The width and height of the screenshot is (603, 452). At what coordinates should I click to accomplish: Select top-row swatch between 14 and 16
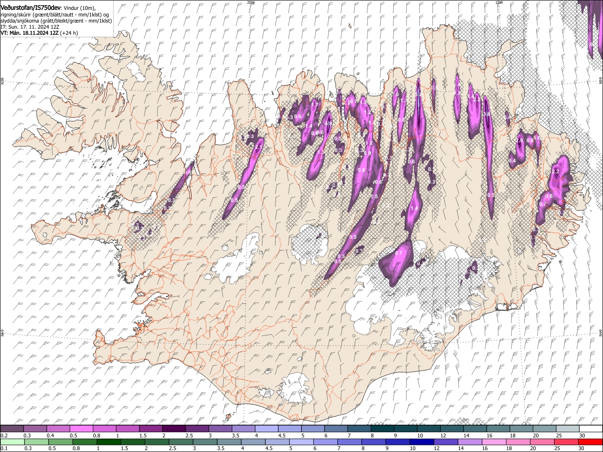[475, 428]
